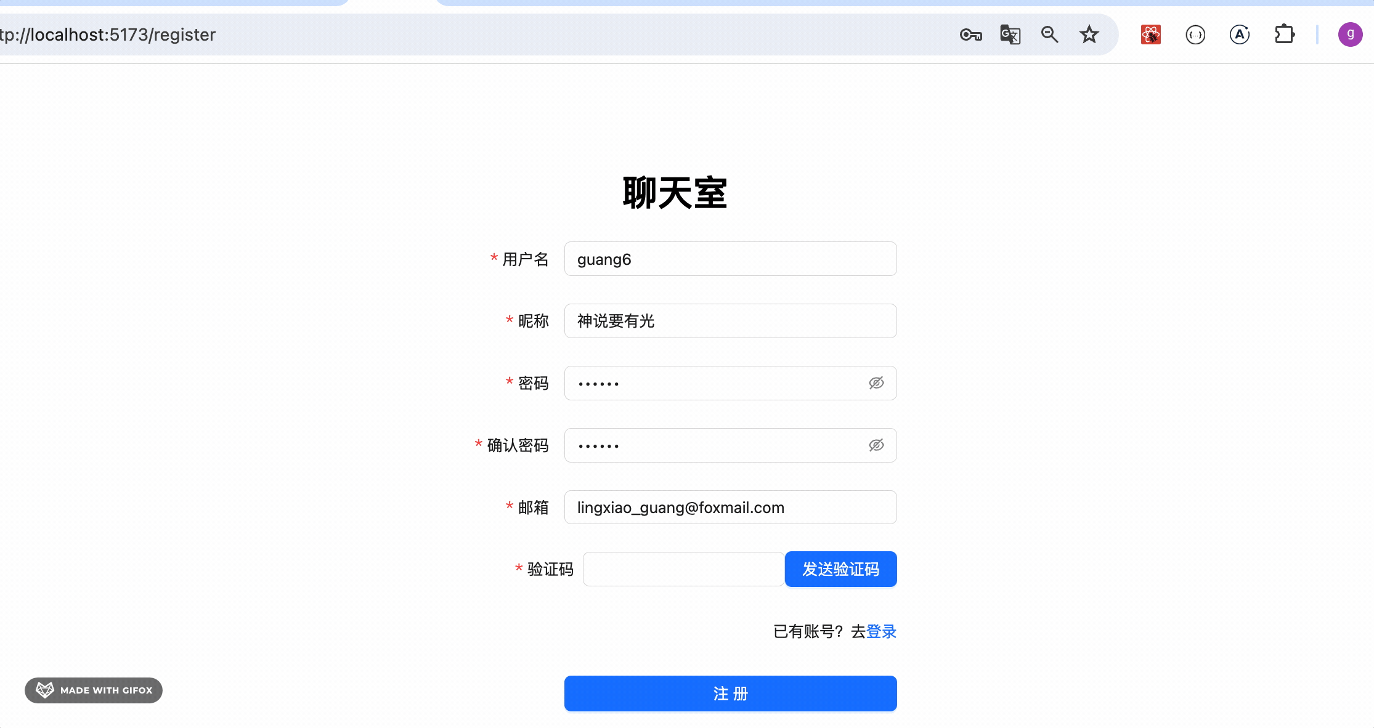Select the 邮箱 email field
Viewport: 1374px width, 728px height.
[x=730, y=508]
